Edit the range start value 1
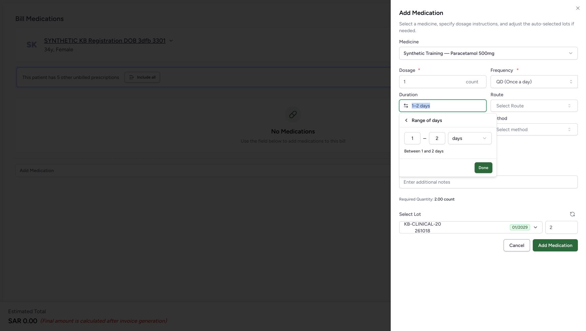Viewport: 586px width, 331px height. point(412,138)
